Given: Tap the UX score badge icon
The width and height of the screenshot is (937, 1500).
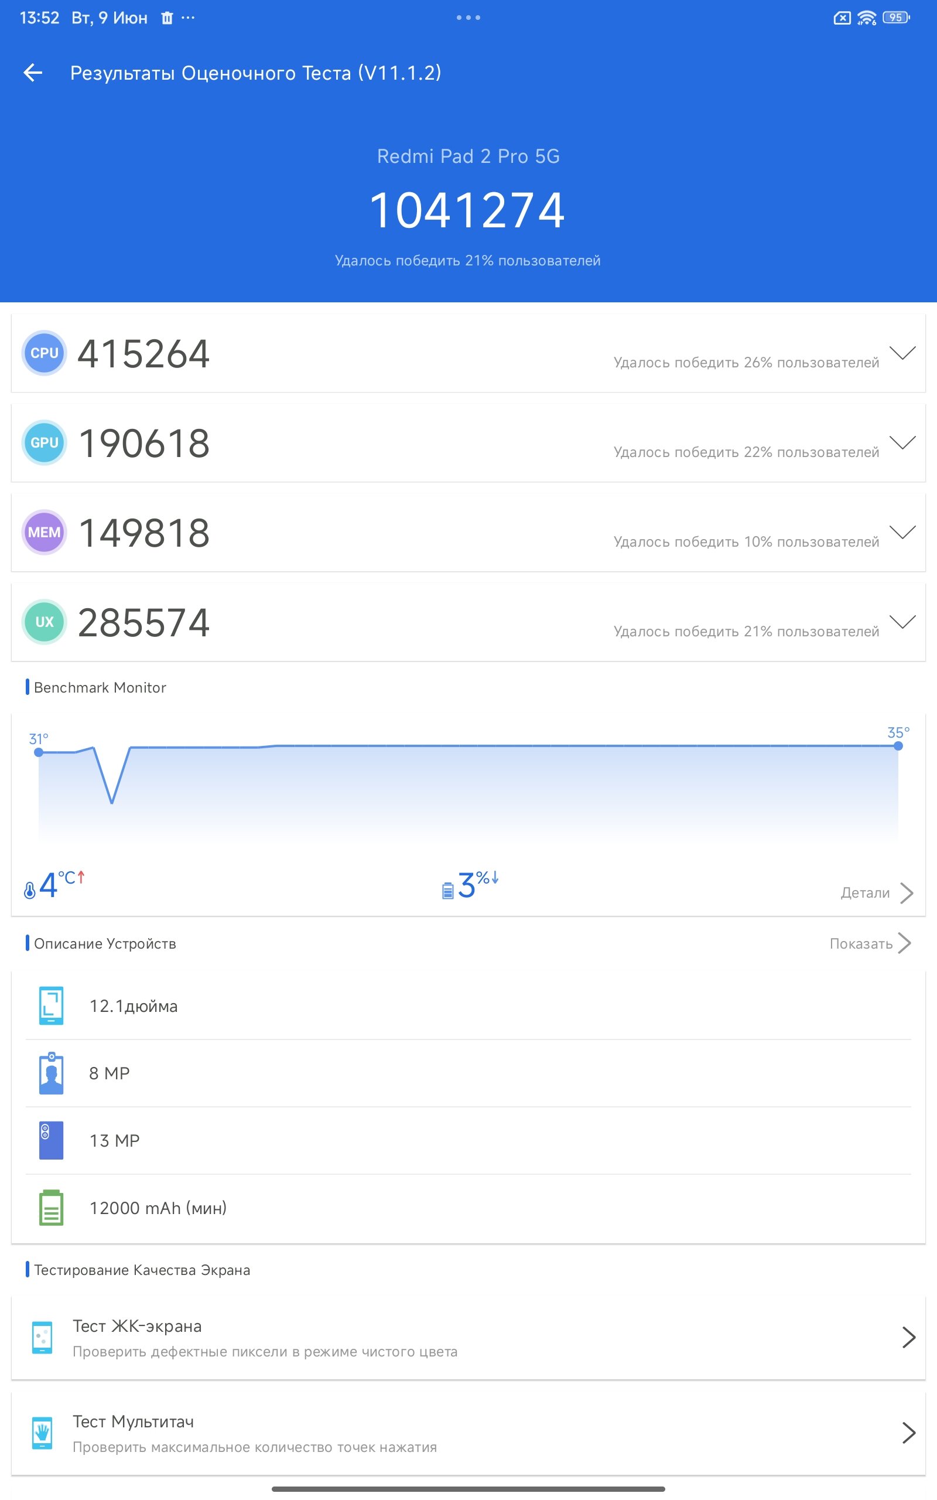Looking at the screenshot, I should click(44, 622).
